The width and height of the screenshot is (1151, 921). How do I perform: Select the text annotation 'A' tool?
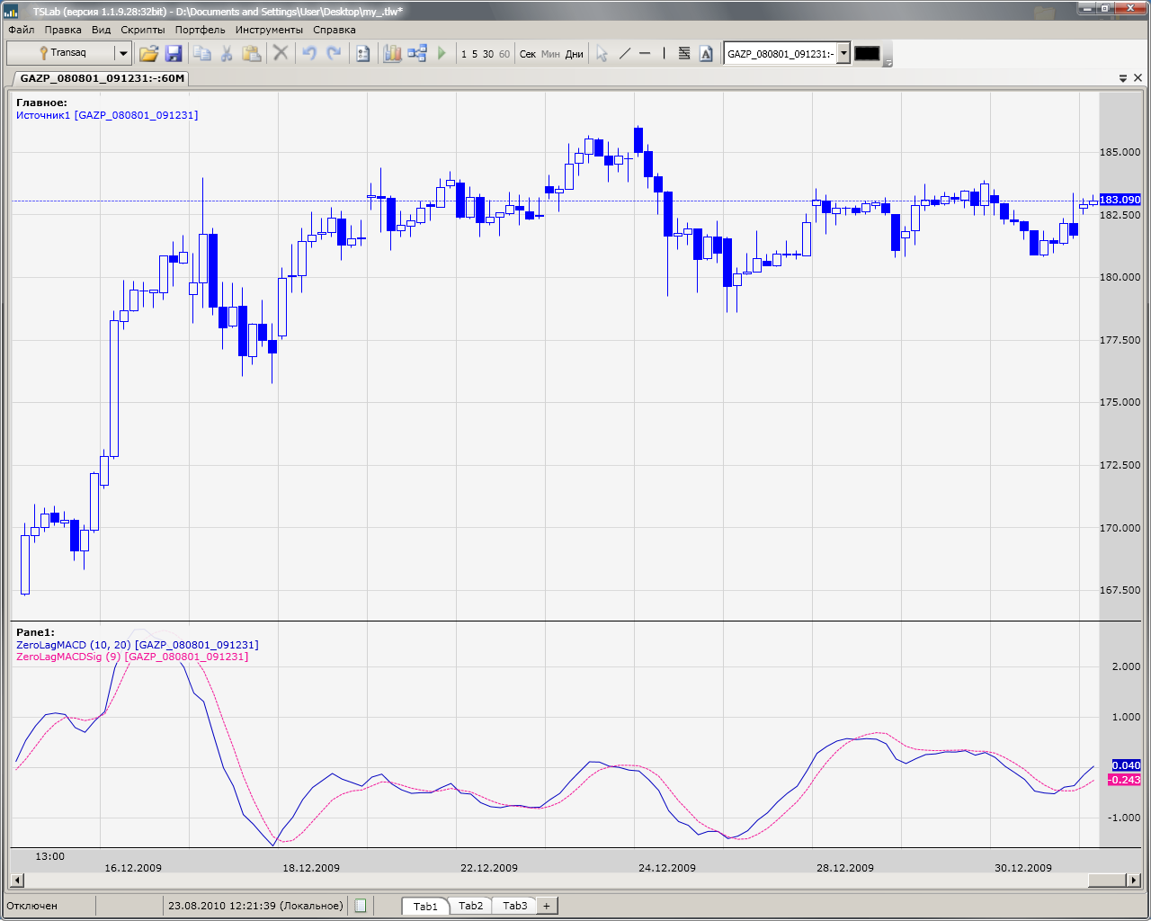click(706, 54)
